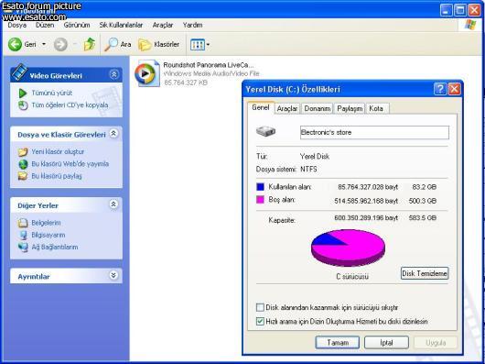This screenshot has height=364, width=485.
Task: Click Tümünü yürüt link
Action: pyautogui.click(x=51, y=93)
